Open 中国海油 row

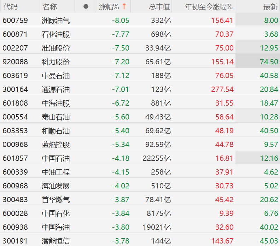(x=140, y=227)
